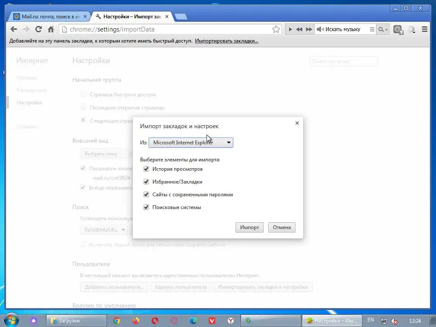
Task: Click Импортировать закладки и настройки button
Action: [263, 287]
